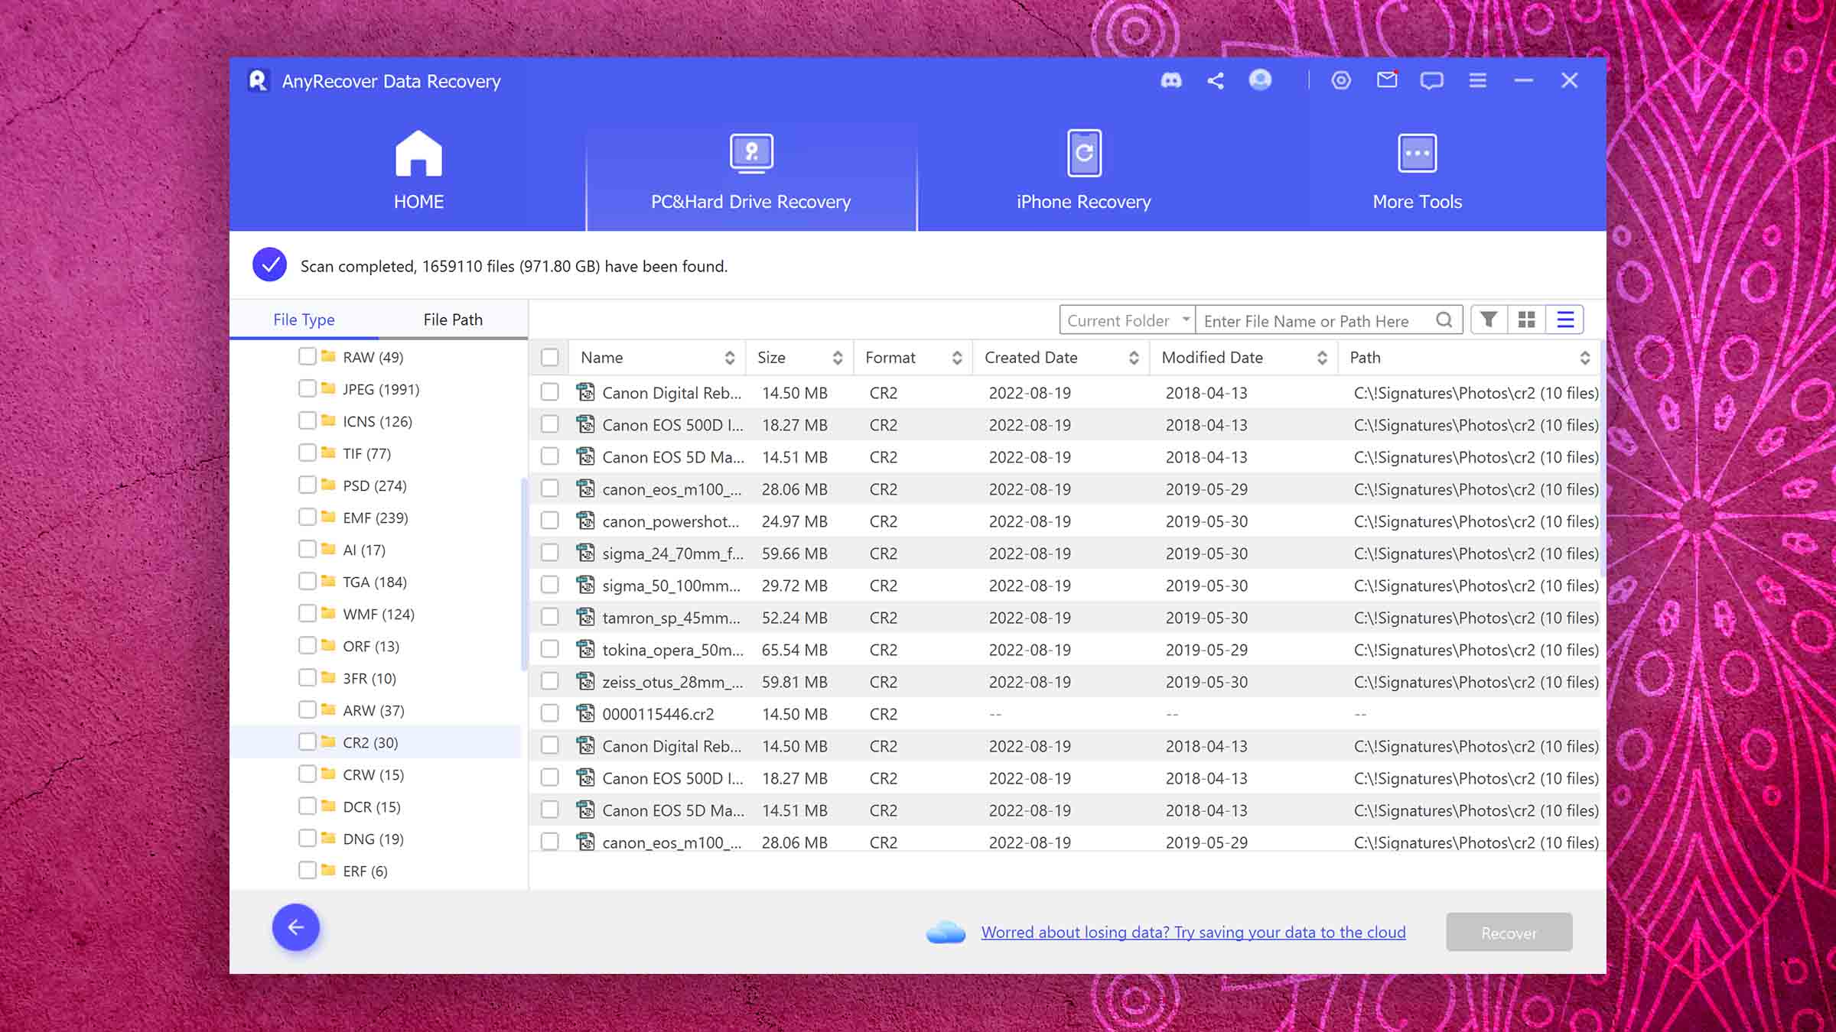Click the cloud icon near the link
The width and height of the screenshot is (1836, 1032).
pos(946,932)
